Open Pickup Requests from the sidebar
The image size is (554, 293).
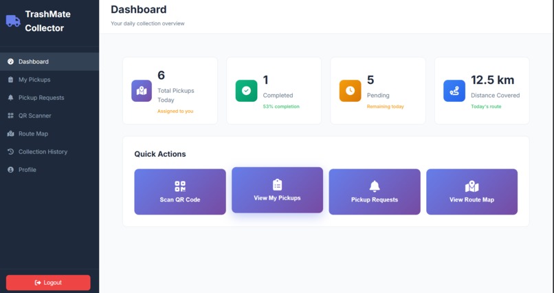[49, 98]
